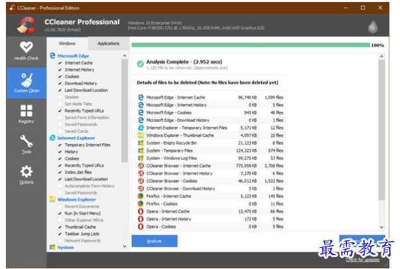This screenshot has width=400, height=269.
Task: Collapse the Windows Explorer category
Action: point(53,199)
